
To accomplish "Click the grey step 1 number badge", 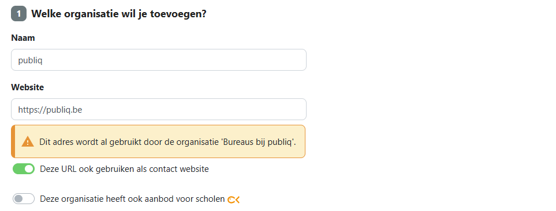I will [x=19, y=14].
